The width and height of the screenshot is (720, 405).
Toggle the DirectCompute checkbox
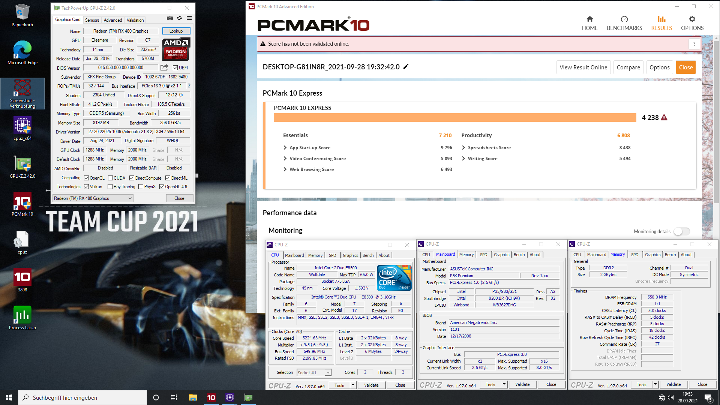pos(132,178)
